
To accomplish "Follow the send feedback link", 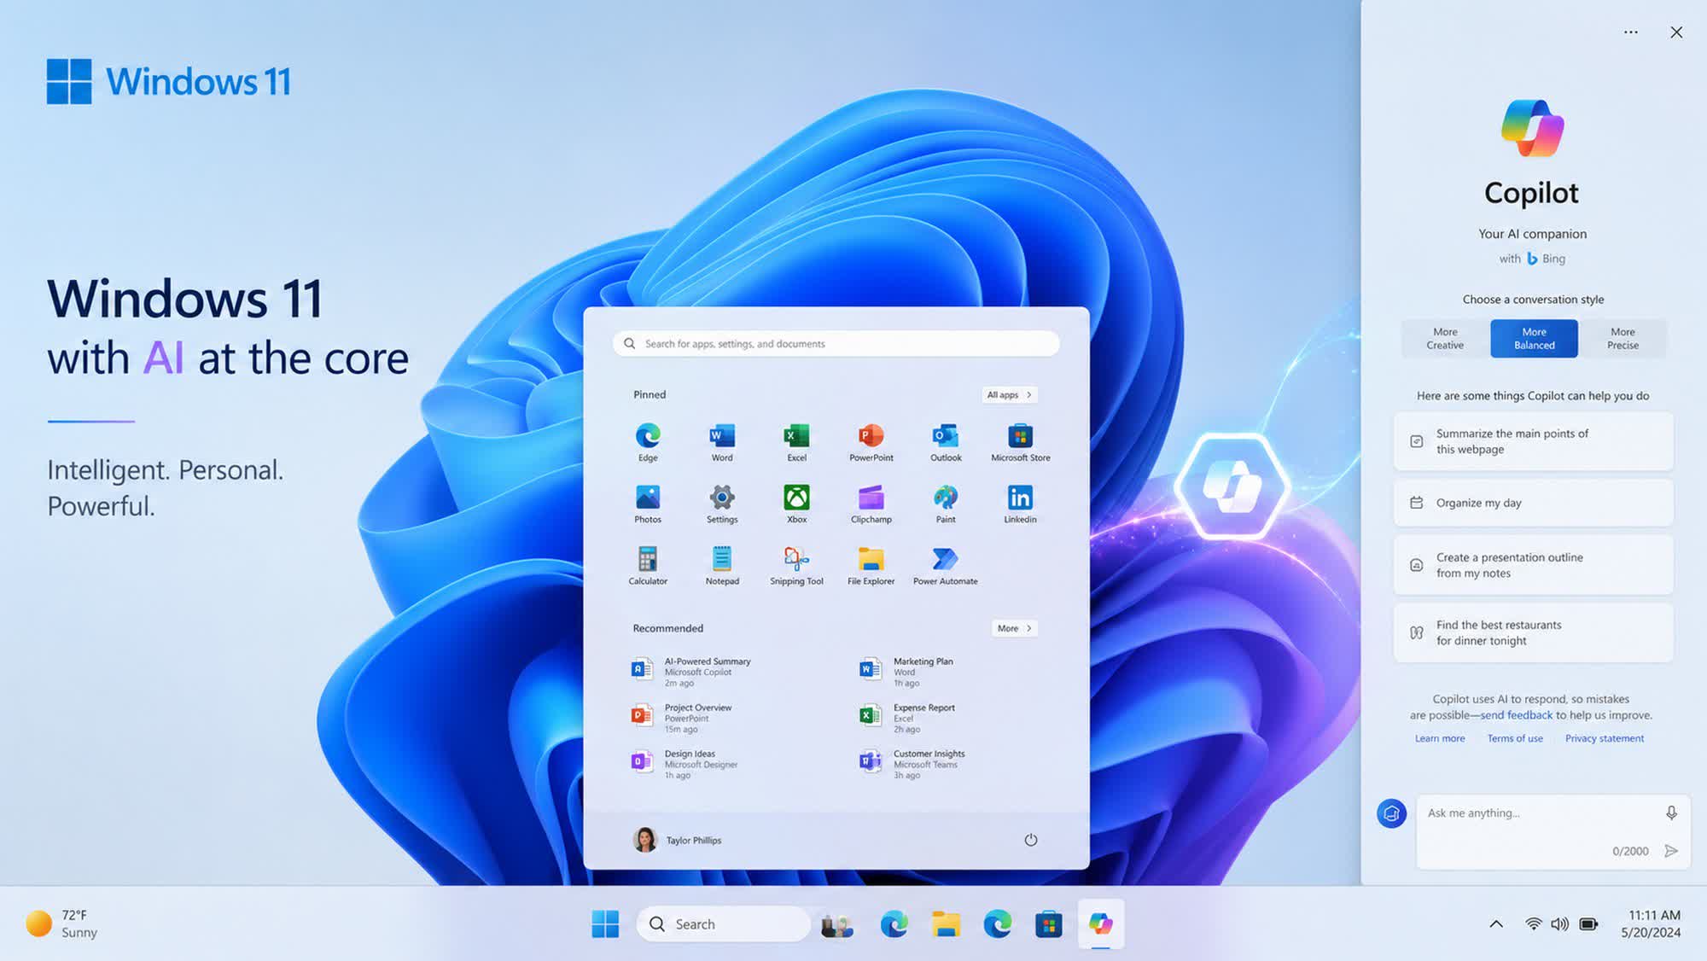I will (1516, 715).
